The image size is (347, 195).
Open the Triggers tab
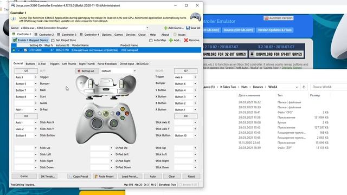(54, 64)
